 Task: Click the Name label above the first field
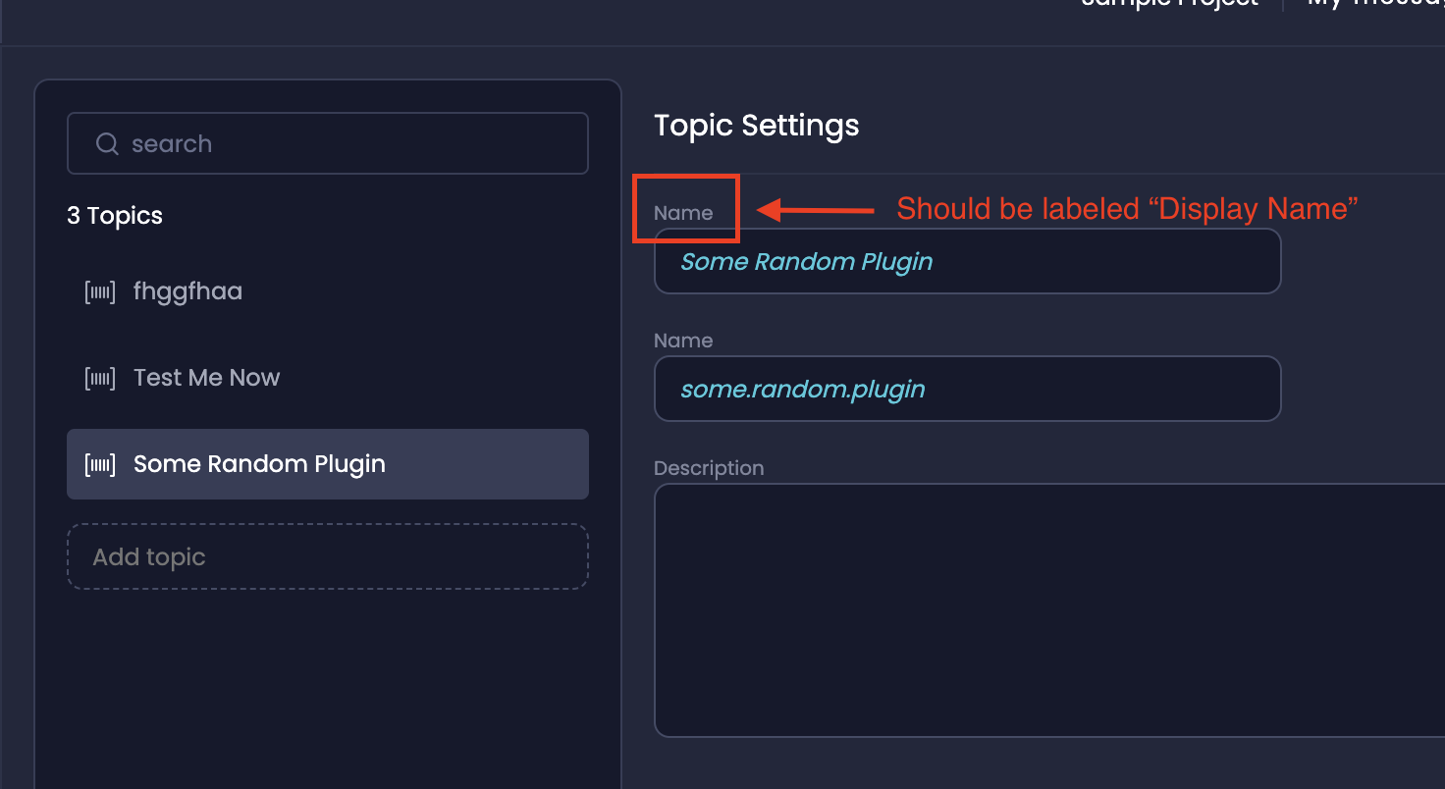[x=684, y=212]
